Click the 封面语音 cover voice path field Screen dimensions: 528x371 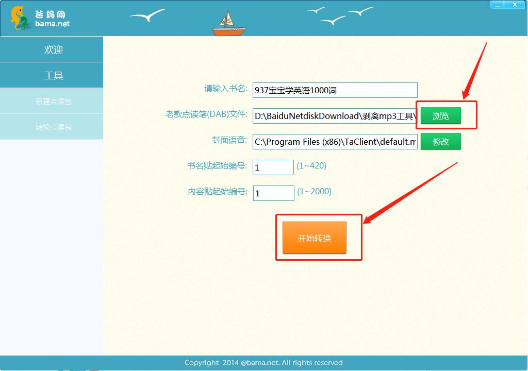pos(334,141)
